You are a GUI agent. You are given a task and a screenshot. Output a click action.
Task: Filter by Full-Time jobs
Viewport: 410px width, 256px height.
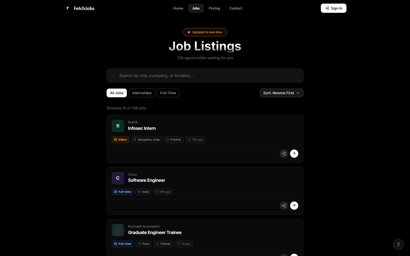(x=168, y=93)
